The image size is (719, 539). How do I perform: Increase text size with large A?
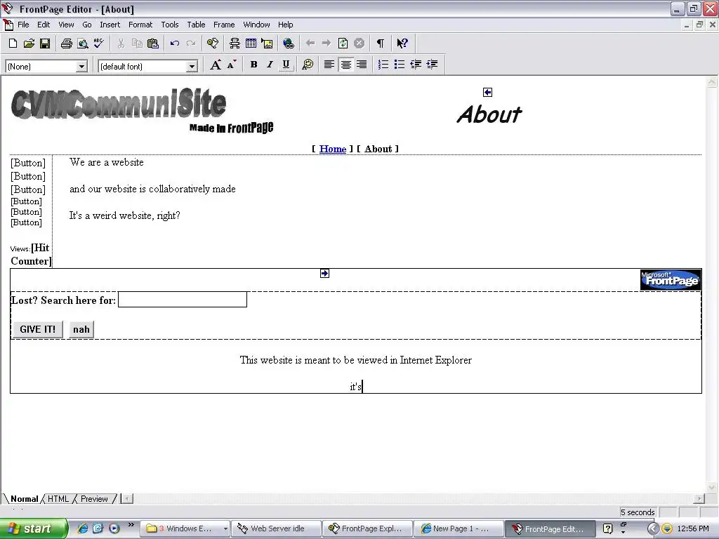pyautogui.click(x=215, y=65)
